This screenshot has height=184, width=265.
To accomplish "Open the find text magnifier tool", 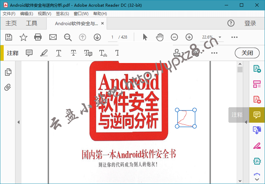I will 68,37.
